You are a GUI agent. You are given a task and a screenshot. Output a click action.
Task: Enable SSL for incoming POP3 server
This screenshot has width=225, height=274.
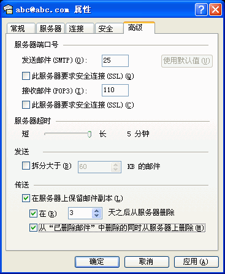point(26,105)
